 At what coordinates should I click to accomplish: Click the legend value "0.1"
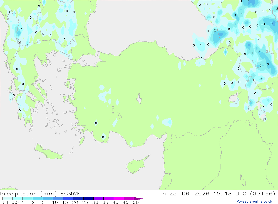[5, 202]
